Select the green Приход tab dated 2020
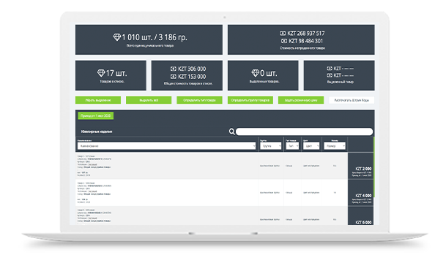This screenshot has width=446, height=271. 95,116
